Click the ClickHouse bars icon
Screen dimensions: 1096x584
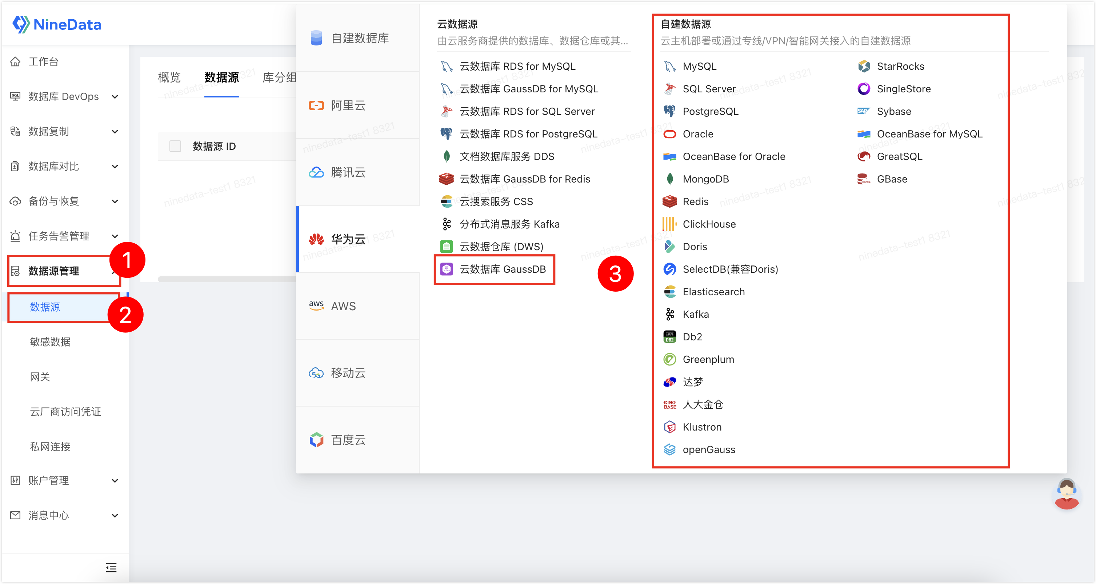670,224
